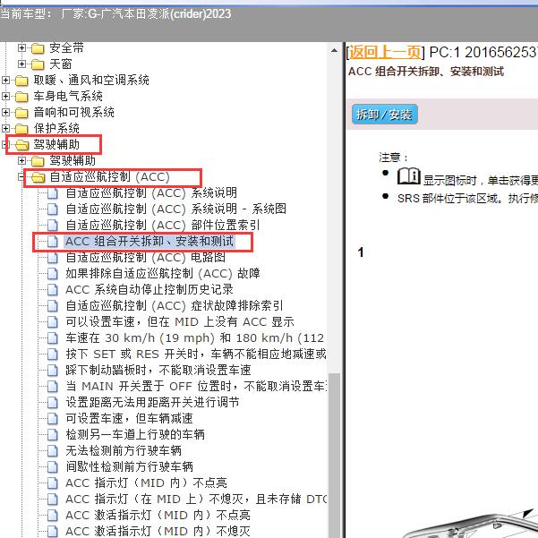Image resolution: width=538 pixels, height=538 pixels.
Task: Click the 自适应巡航控制 (ACC) 症状故障排除索引 text
Action: pos(175,306)
